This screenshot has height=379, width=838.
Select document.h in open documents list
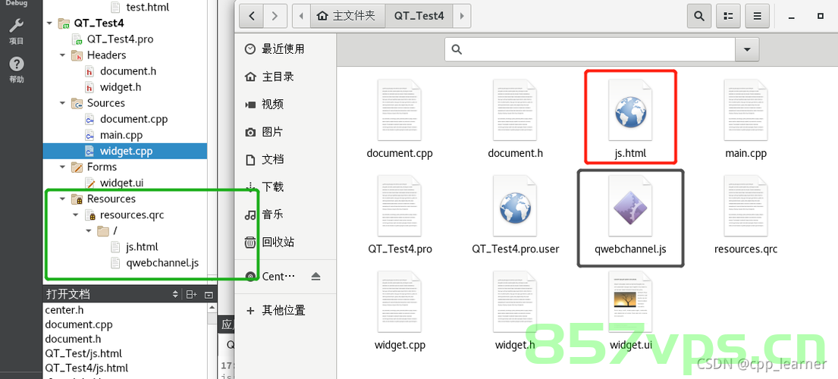(73, 339)
